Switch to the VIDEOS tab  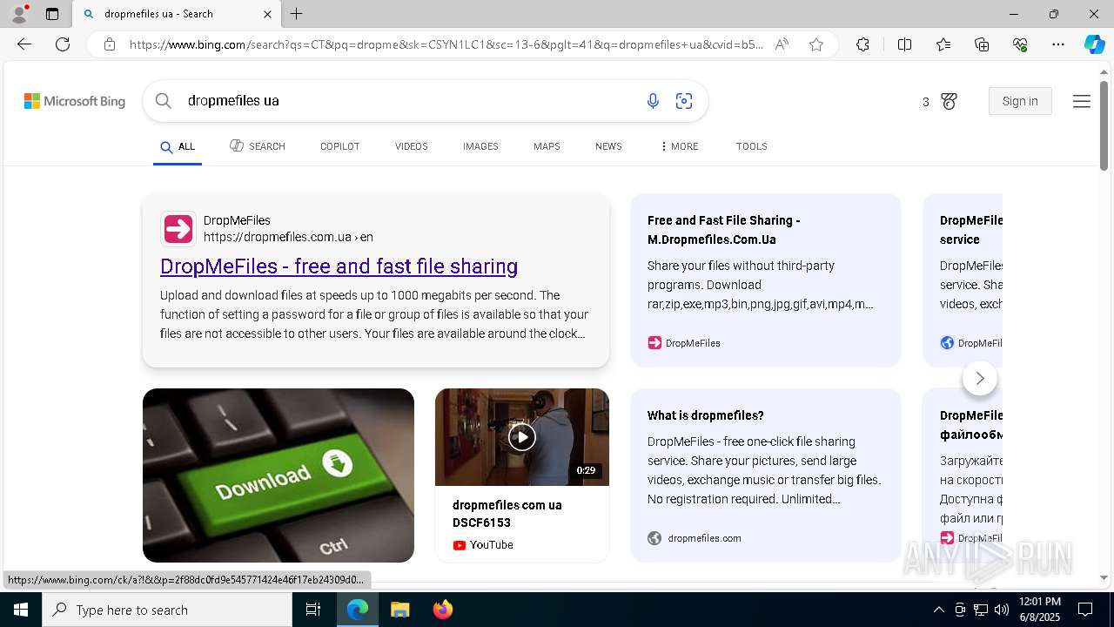pos(412,146)
